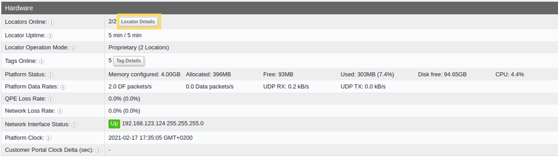Open the info tooltip for Locator Uptime
558x156 pixels.
50,36
